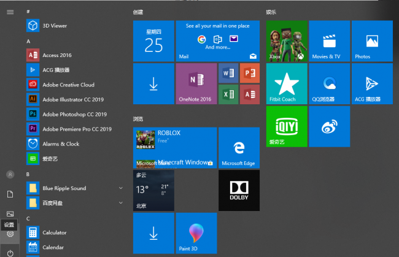Screen dimensions: 399x257
Task: Open the calendar tile showing 25
Action: click(153, 41)
